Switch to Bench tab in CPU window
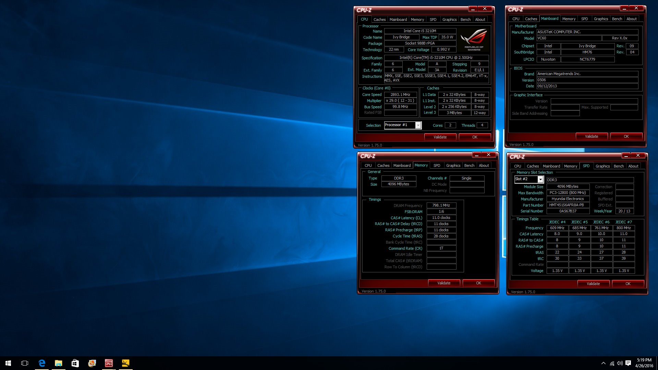 point(465,20)
